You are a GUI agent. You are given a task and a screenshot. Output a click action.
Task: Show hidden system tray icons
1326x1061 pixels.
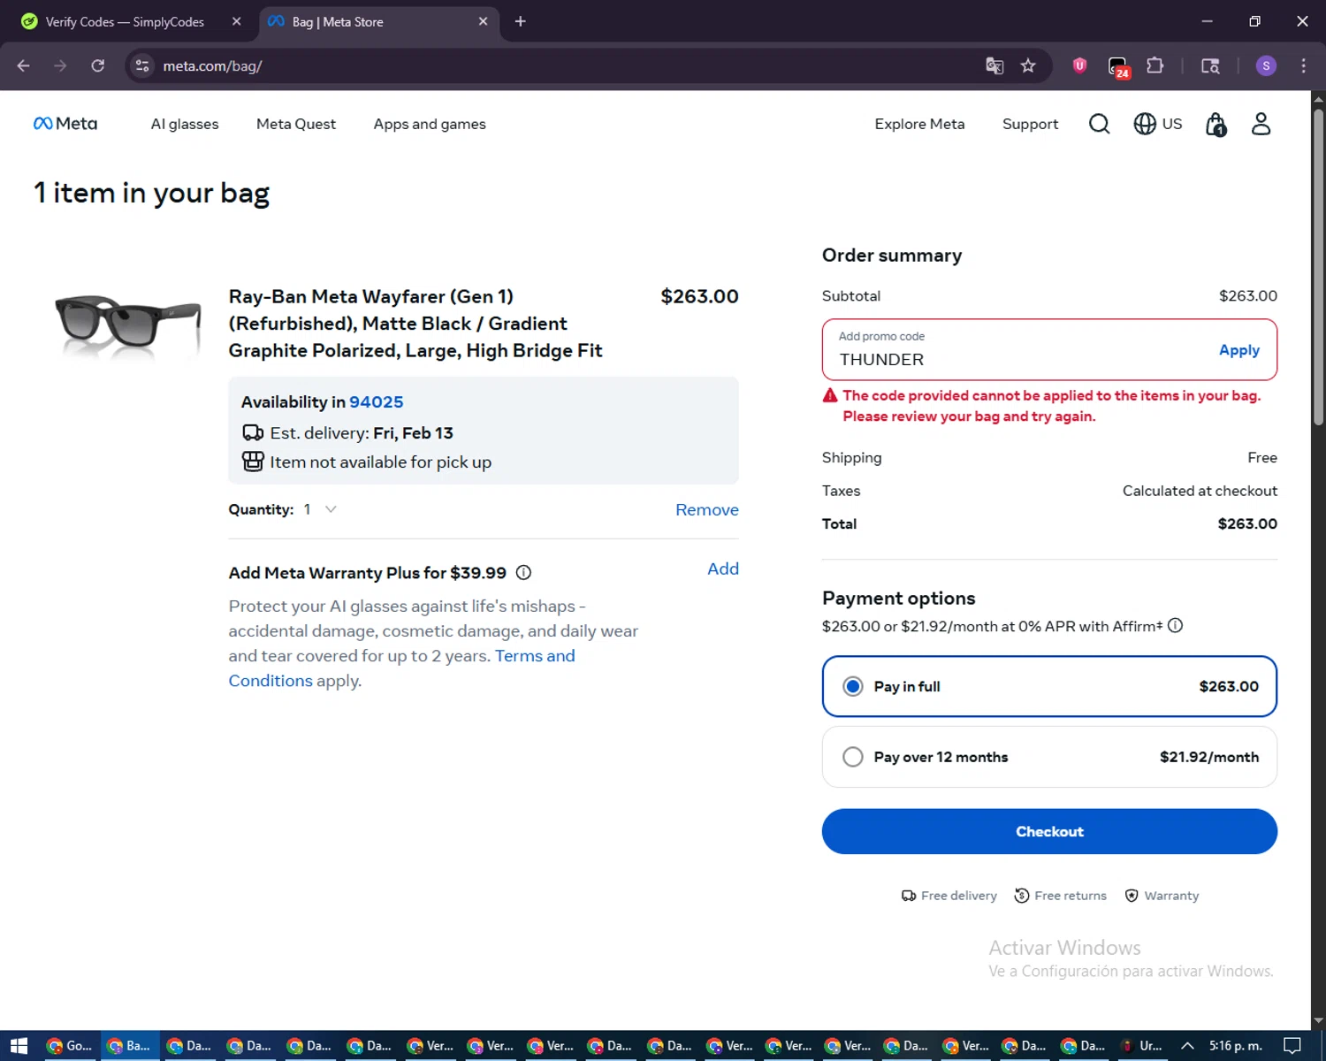pos(1187,1045)
